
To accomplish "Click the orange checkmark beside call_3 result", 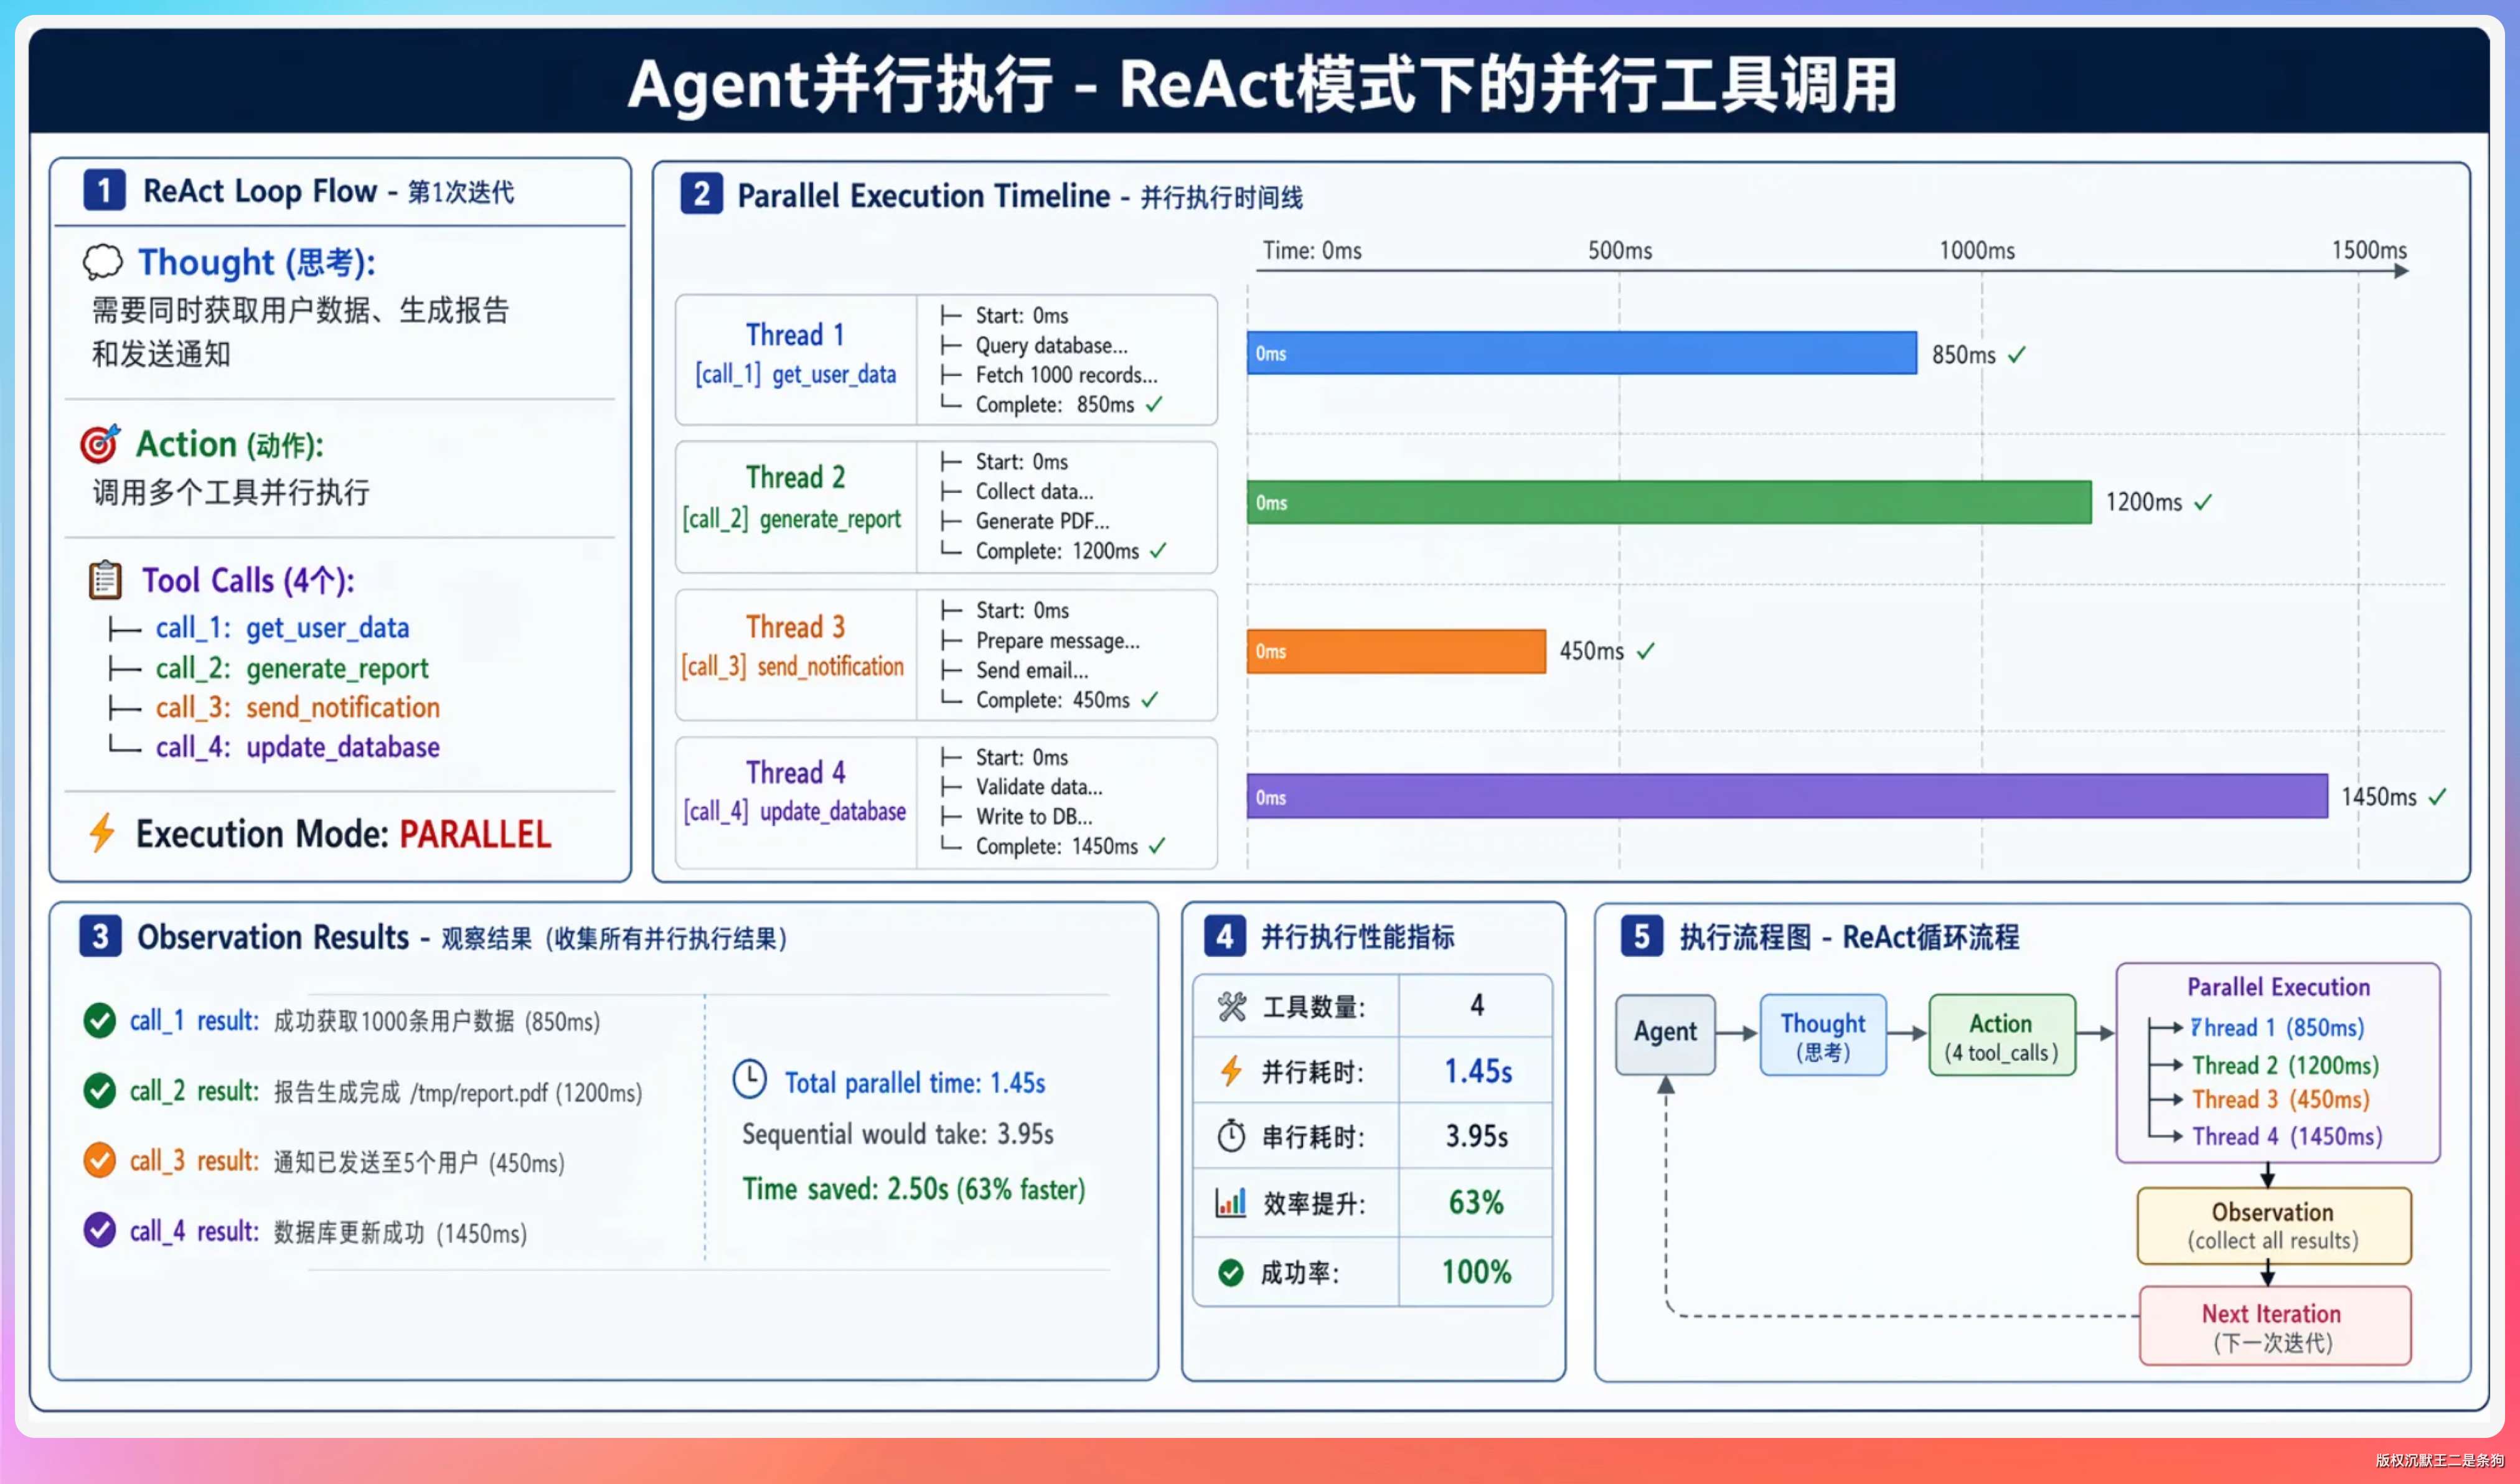I will (99, 1160).
